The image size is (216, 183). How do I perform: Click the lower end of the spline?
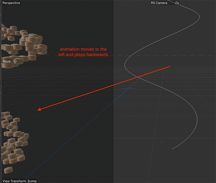173,149
